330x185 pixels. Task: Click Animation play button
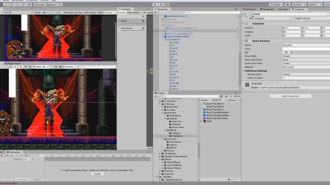click(16, 156)
